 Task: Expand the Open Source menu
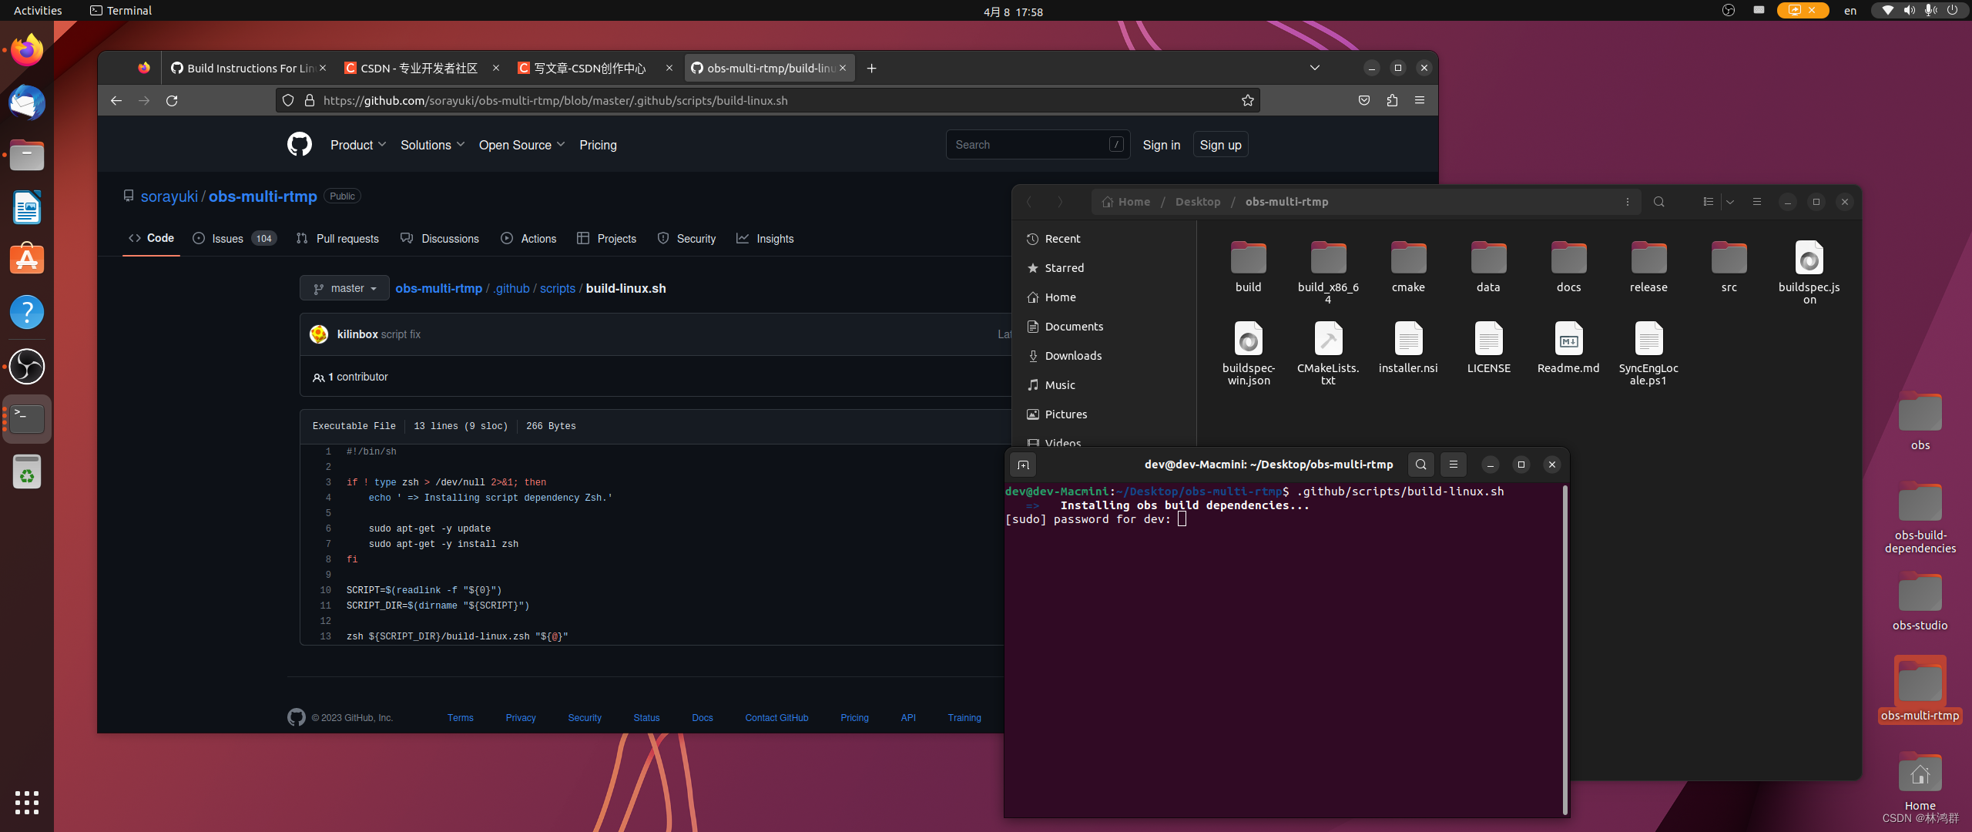(522, 146)
